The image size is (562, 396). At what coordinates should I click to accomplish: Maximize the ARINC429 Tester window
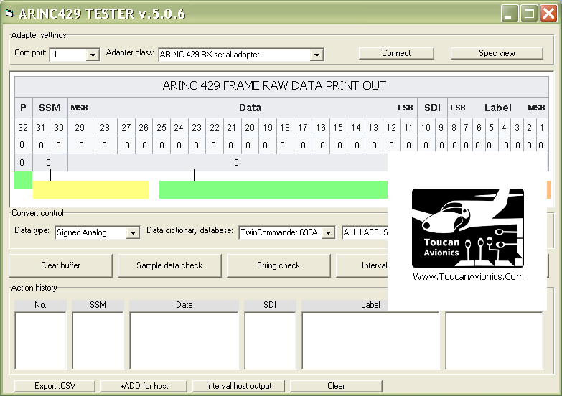pos(528,14)
